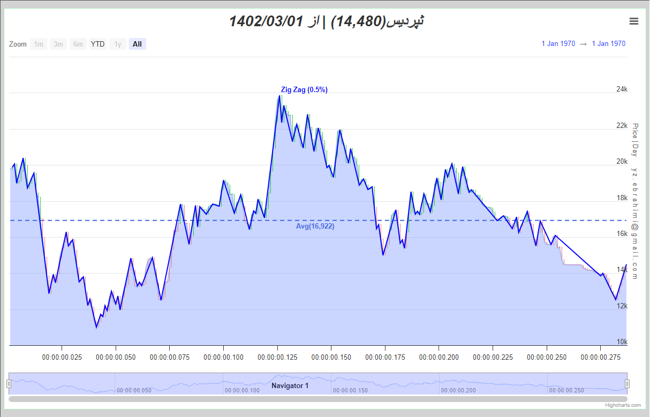Open the chart context hamburger menu
This screenshot has width=650, height=417.
pos(634,21)
